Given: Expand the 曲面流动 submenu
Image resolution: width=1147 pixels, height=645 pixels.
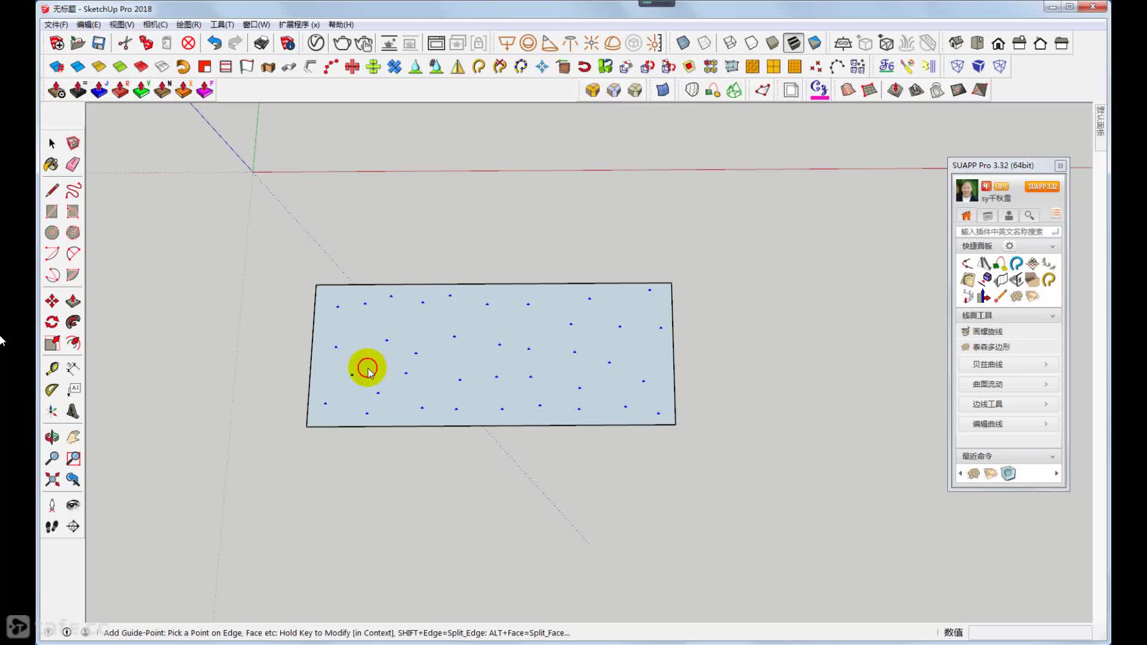Looking at the screenshot, I should pos(1008,384).
